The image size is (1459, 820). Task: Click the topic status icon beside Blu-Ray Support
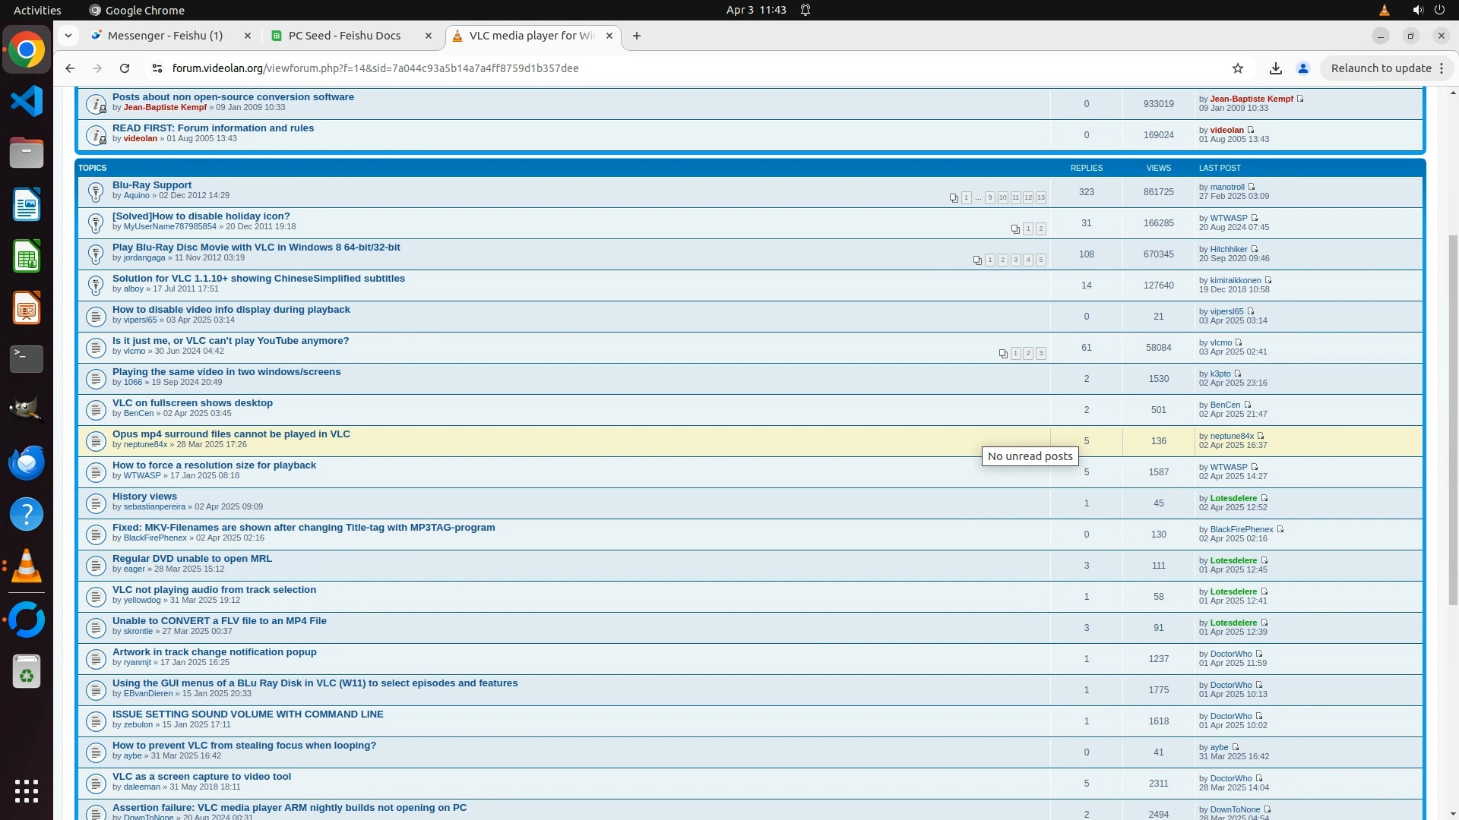click(x=95, y=192)
